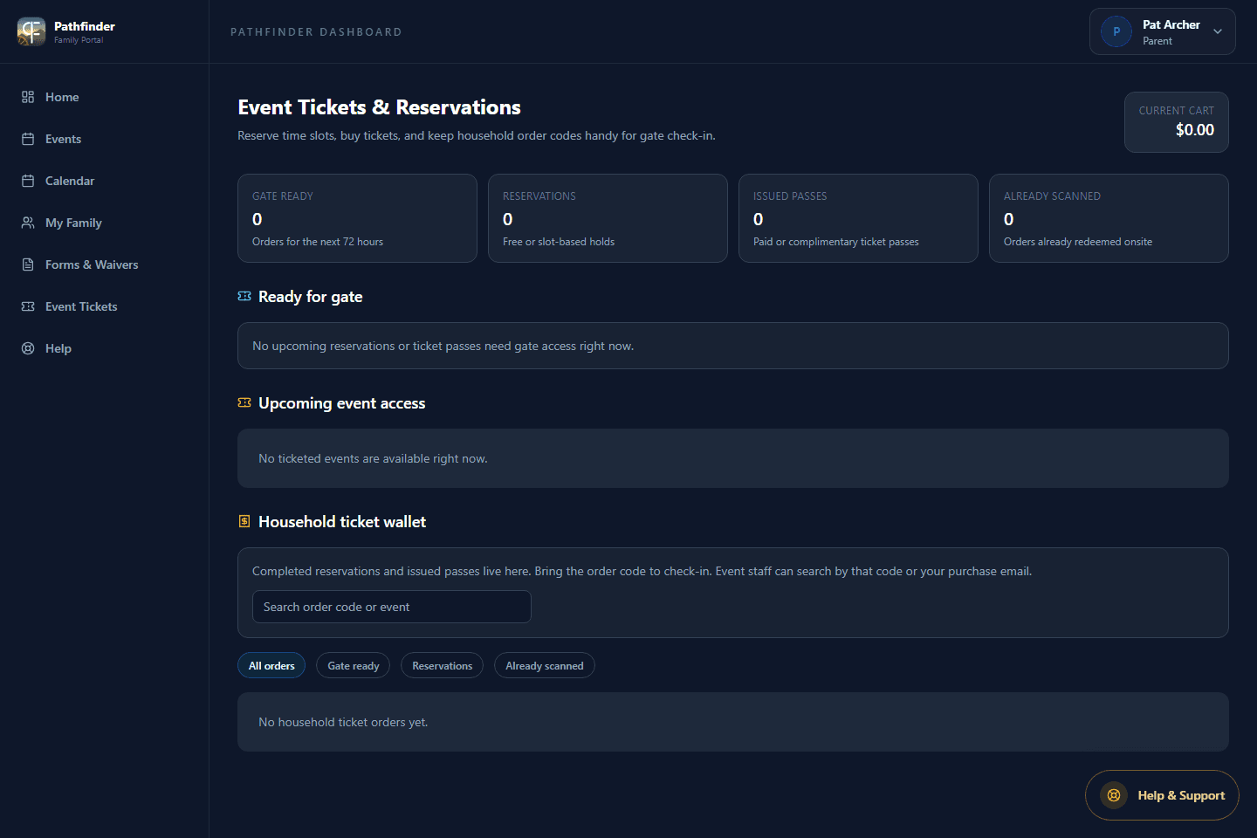Viewport: 1257px width, 838px height.
Task: Click the lifebuoy icon in Help & Support button
Action: (x=1114, y=795)
